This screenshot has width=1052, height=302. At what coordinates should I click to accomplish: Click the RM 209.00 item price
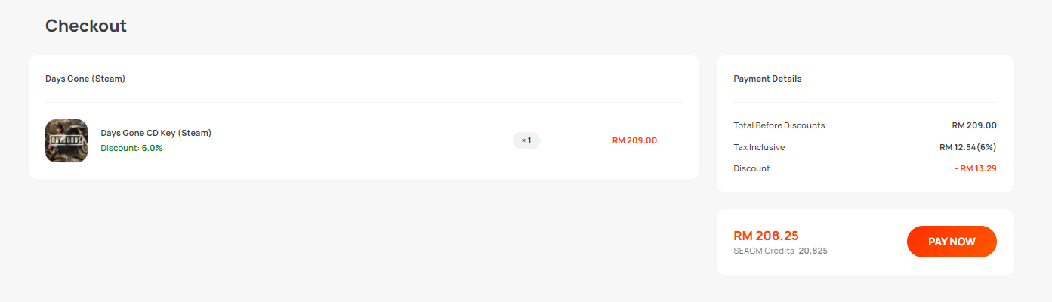click(634, 140)
